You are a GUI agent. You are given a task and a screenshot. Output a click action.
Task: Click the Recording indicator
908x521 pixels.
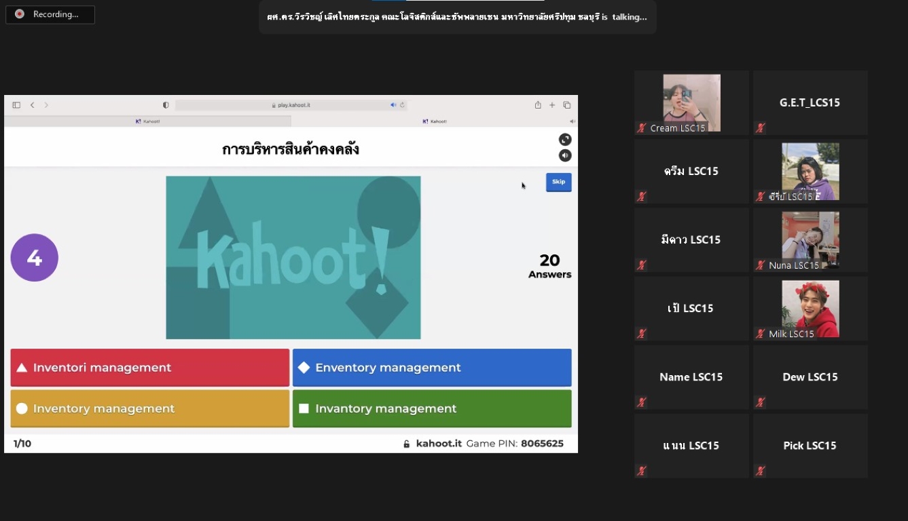50,14
